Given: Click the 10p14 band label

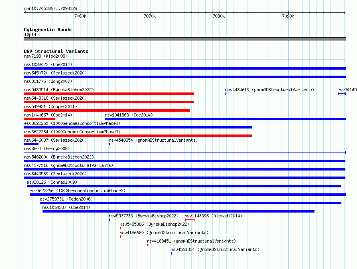Looking at the screenshot, I should pyautogui.click(x=30, y=34).
